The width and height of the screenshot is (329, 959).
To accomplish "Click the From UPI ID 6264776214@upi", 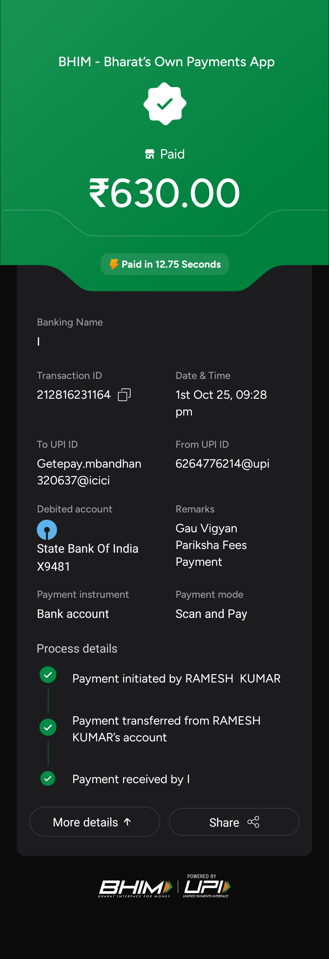I will (222, 463).
